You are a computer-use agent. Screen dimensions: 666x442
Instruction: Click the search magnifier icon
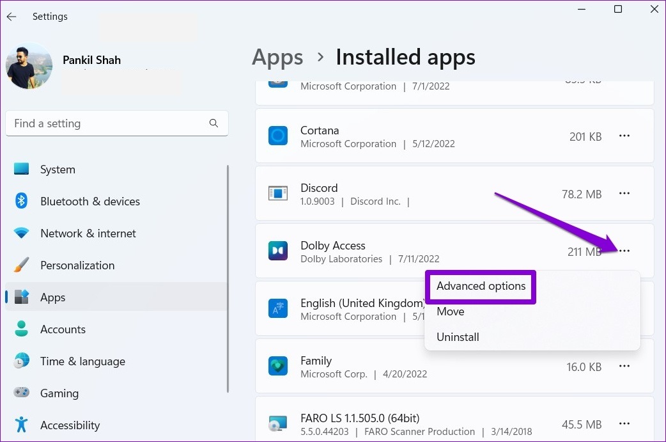tap(213, 123)
